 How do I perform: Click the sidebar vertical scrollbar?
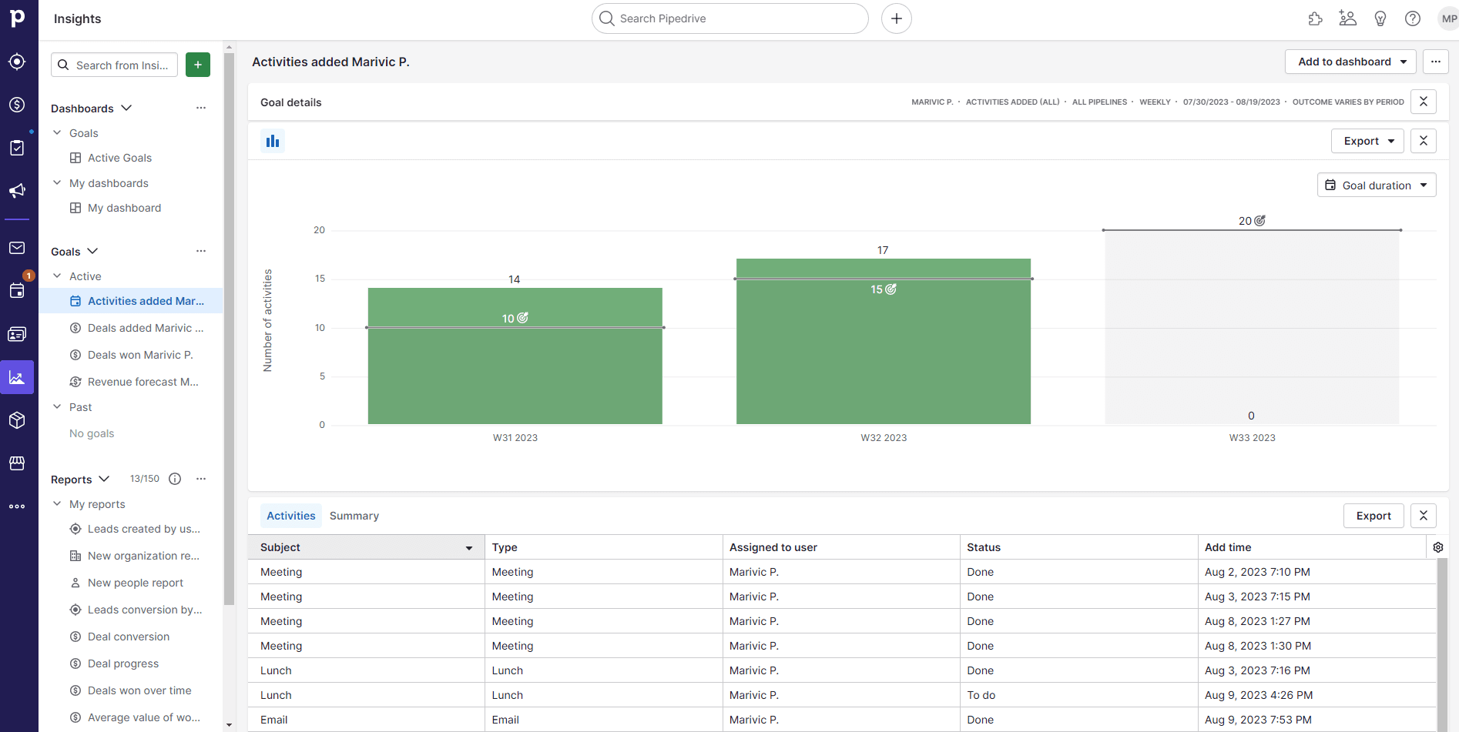click(x=229, y=329)
